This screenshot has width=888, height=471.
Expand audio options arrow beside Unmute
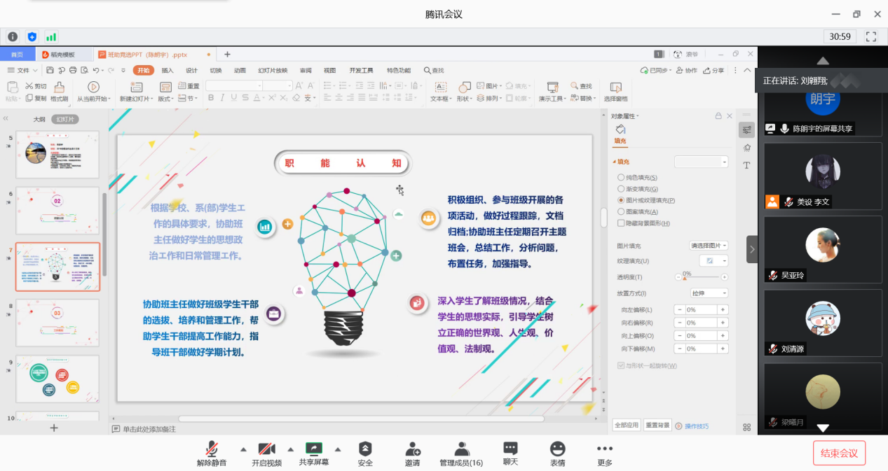point(243,449)
